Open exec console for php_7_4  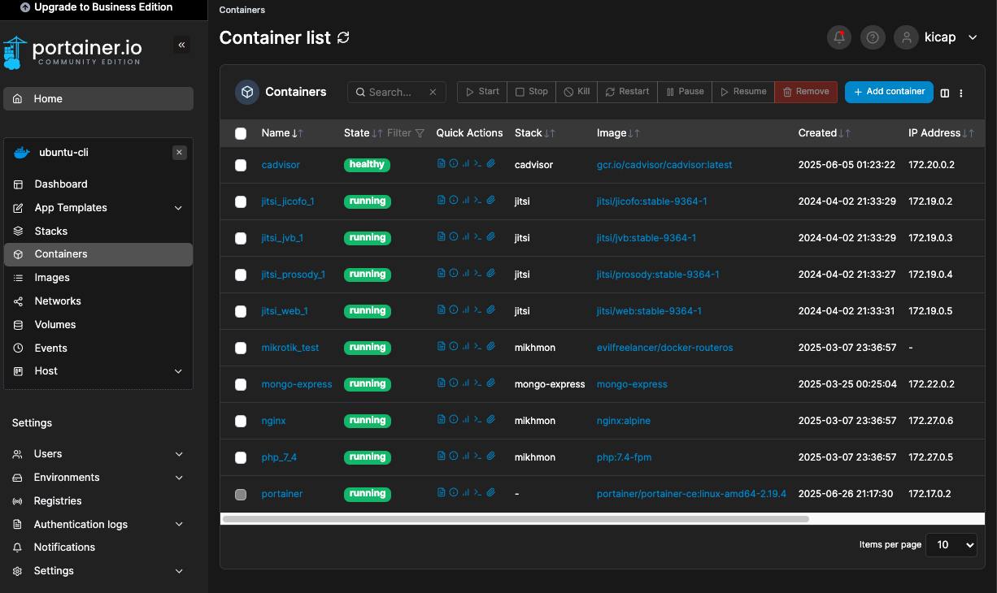(x=478, y=457)
